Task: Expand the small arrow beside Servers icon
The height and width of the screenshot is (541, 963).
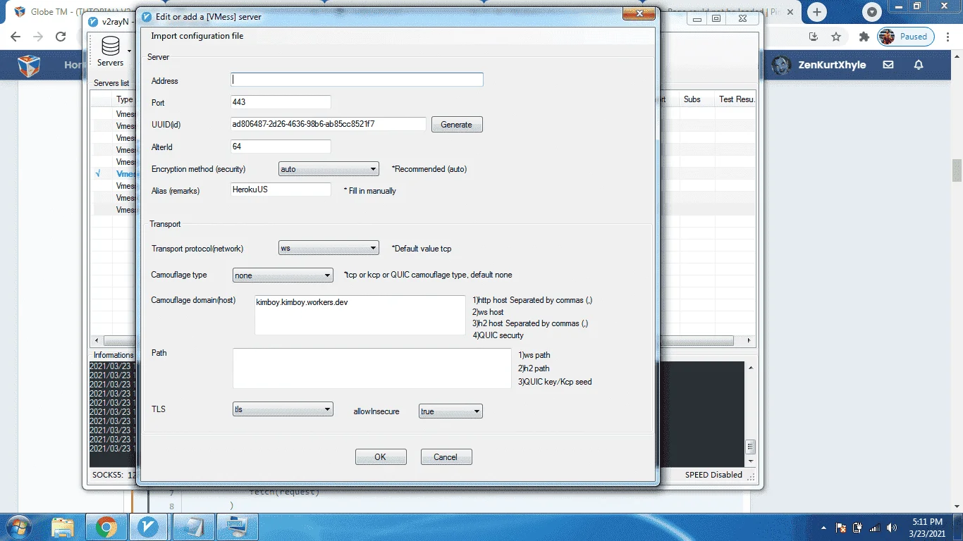Action: coord(130,51)
